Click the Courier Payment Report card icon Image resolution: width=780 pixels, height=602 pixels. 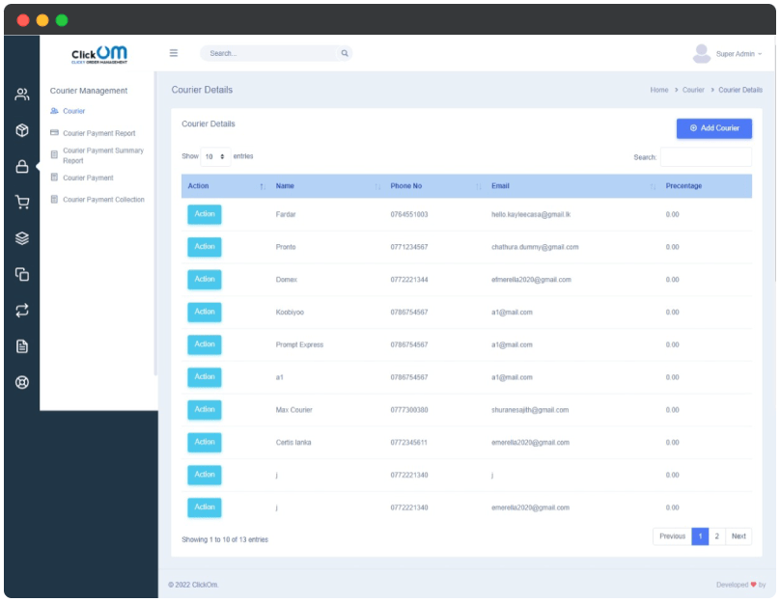click(x=54, y=133)
